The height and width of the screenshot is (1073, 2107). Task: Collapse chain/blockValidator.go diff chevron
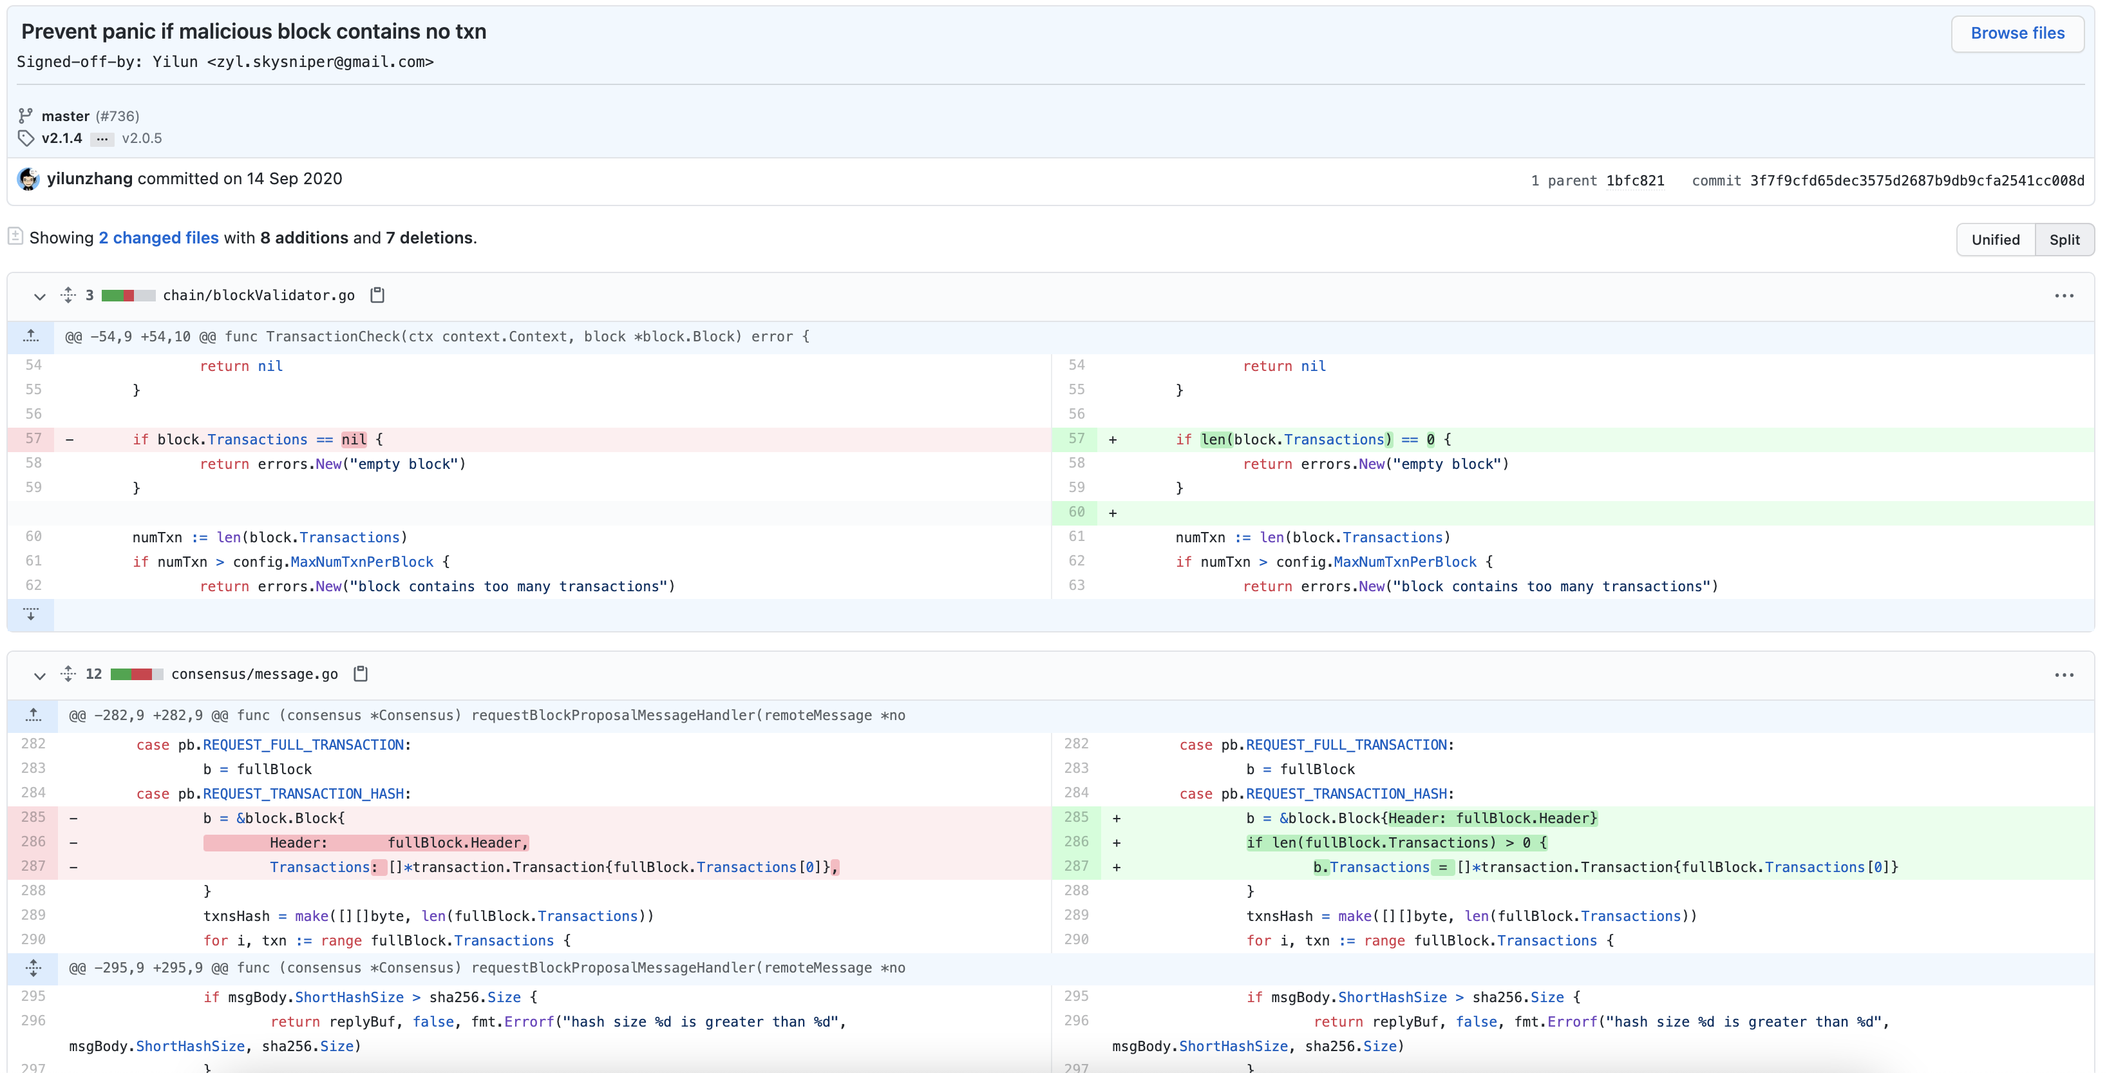pyautogui.click(x=39, y=296)
